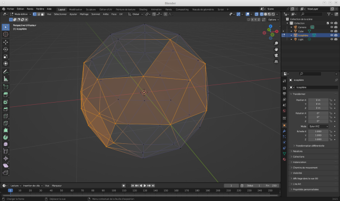340x201 pixels.
Task: Toggle visibility eye for Light
Action: 332,39
